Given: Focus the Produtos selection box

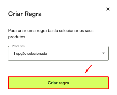Looking at the screenshot, I should [x=58, y=53].
